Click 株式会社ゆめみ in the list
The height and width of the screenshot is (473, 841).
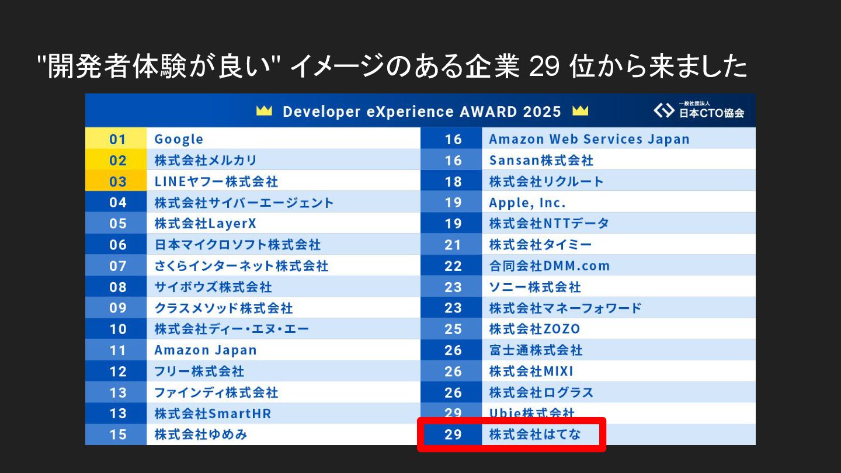[x=201, y=434]
